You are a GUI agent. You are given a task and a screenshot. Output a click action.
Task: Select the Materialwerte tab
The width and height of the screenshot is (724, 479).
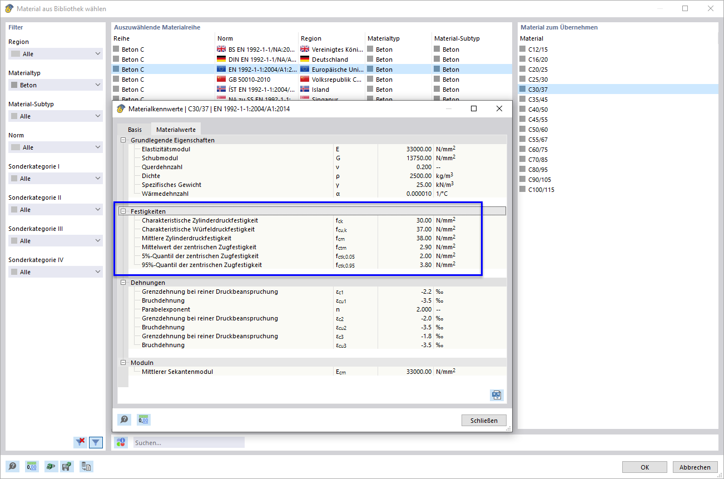coord(176,129)
